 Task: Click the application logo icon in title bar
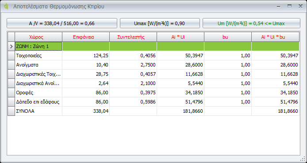[x=6, y=7]
